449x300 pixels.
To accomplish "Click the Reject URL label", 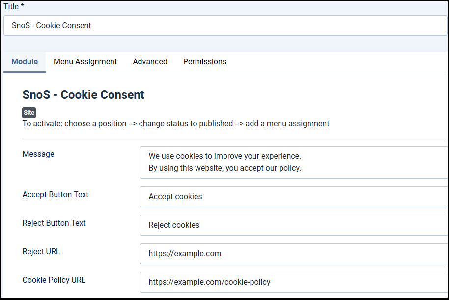I will tap(41, 251).
